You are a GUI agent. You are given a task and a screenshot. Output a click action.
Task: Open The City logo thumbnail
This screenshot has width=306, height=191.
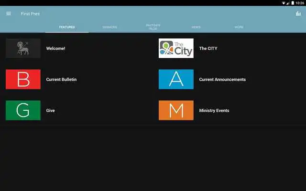176,48
